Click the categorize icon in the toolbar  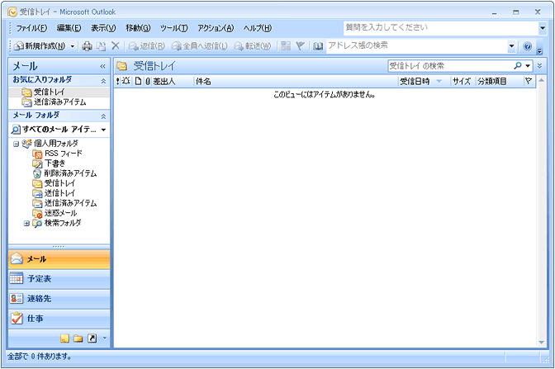[286, 45]
